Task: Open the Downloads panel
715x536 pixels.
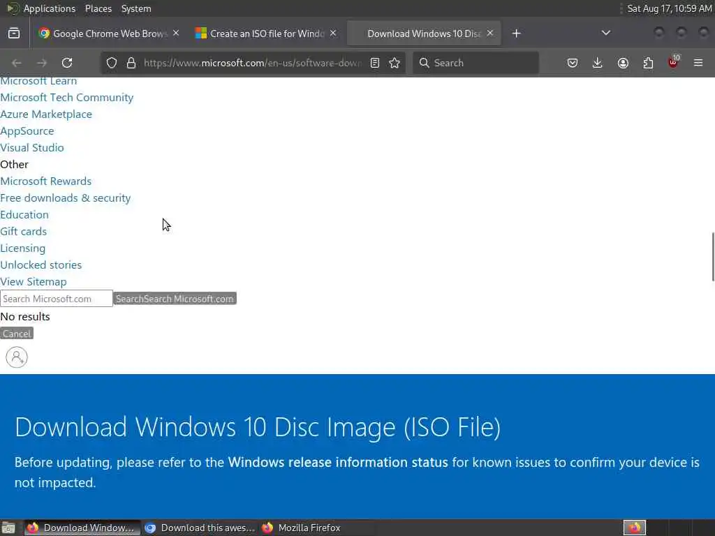Action: pyautogui.click(x=598, y=63)
